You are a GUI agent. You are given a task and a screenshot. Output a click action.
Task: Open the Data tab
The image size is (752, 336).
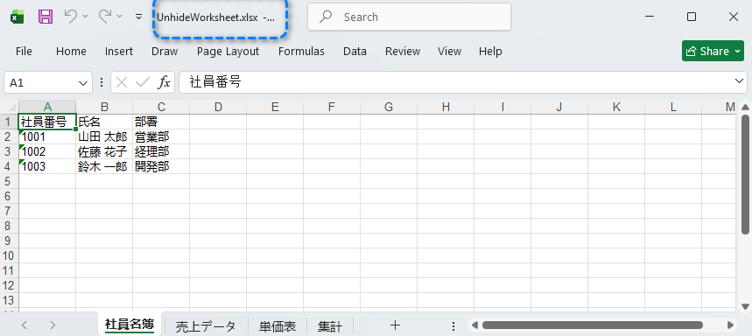tap(355, 52)
